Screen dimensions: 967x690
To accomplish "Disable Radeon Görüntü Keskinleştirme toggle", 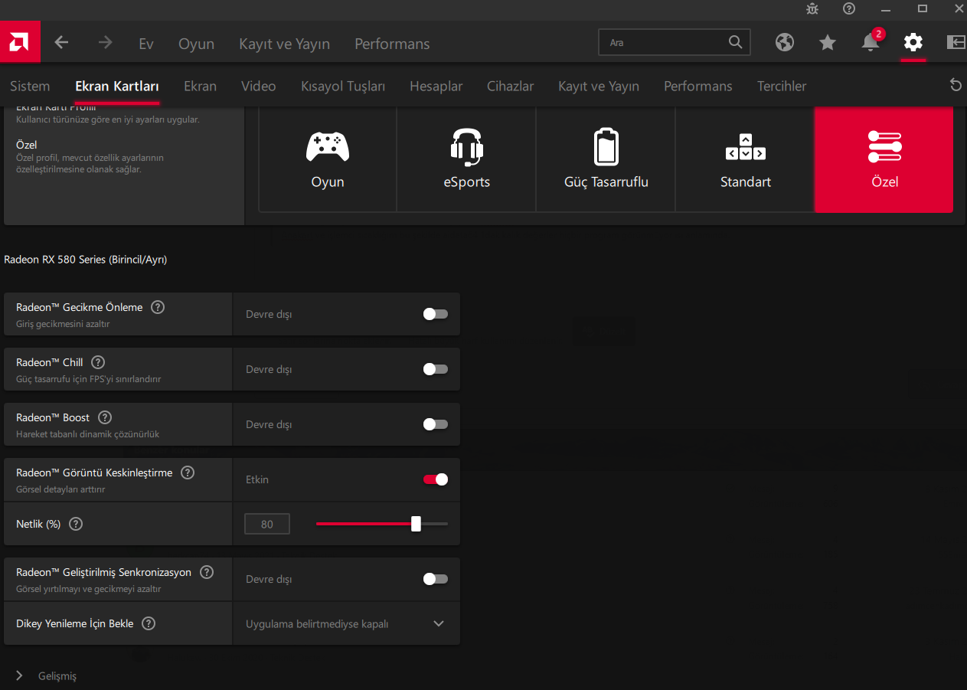I will [435, 479].
